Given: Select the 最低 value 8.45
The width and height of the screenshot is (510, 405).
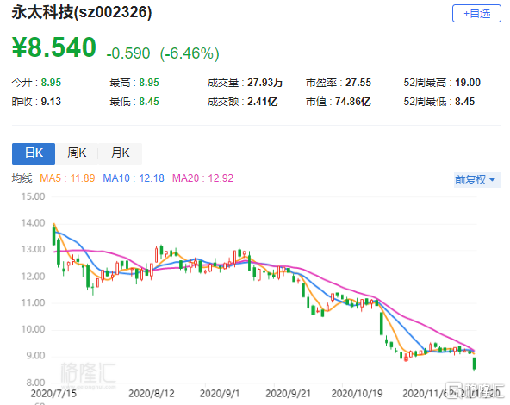Looking at the screenshot, I should click(x=149, y=102).
